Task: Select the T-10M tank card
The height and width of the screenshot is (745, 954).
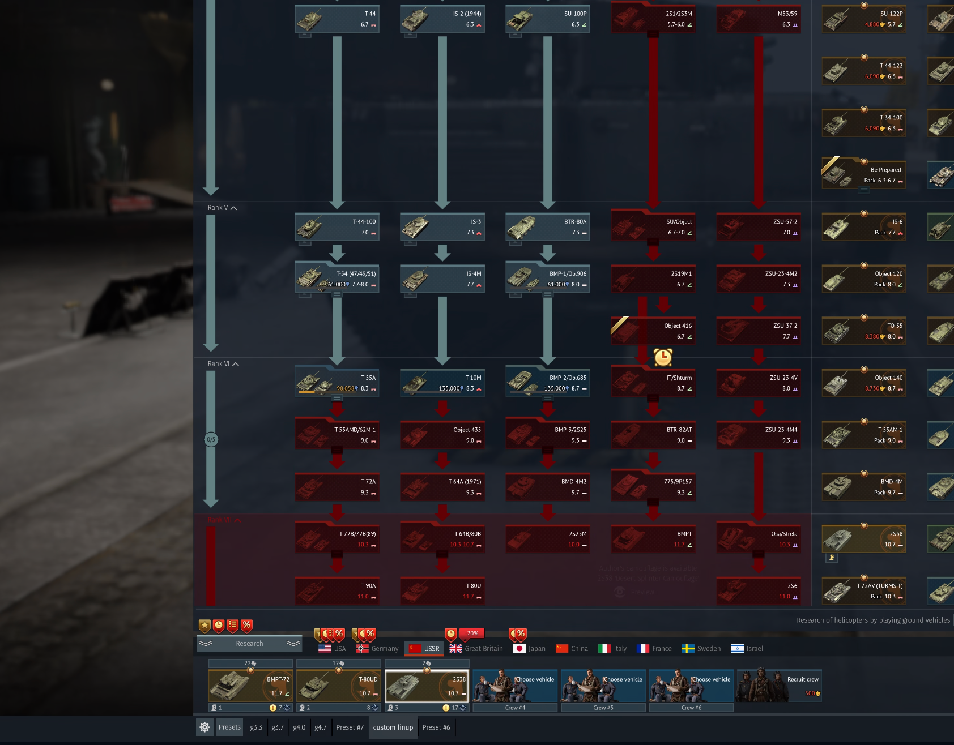Action: (442, 383)
